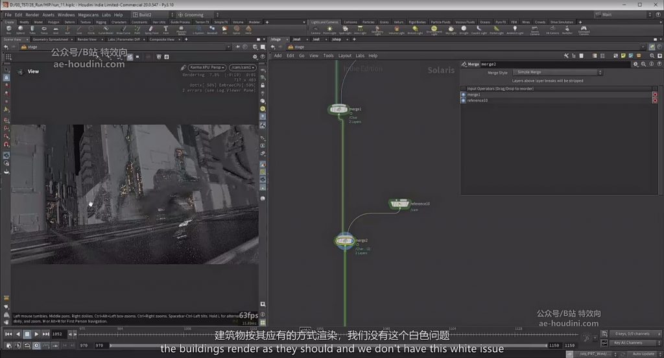Select the Torus shelf tool

(44, 30)
